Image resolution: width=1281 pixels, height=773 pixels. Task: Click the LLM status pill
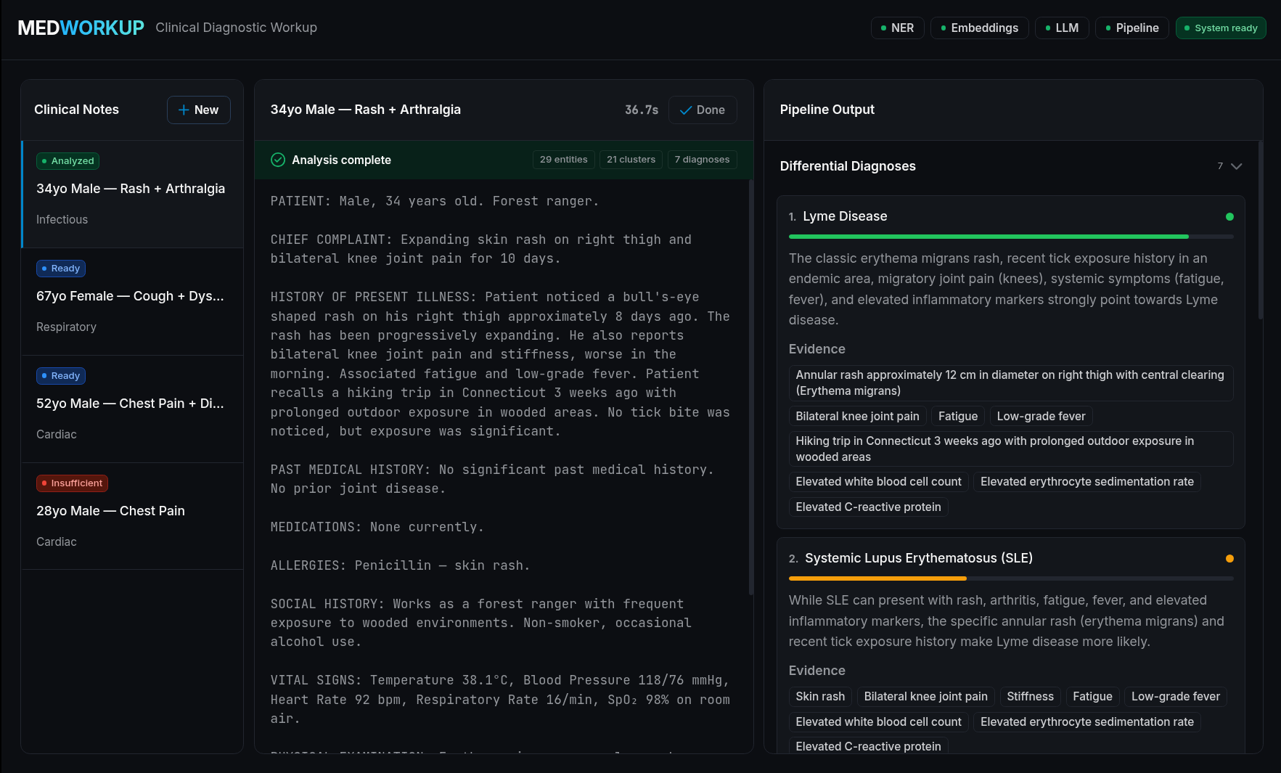click(1061, 28)
